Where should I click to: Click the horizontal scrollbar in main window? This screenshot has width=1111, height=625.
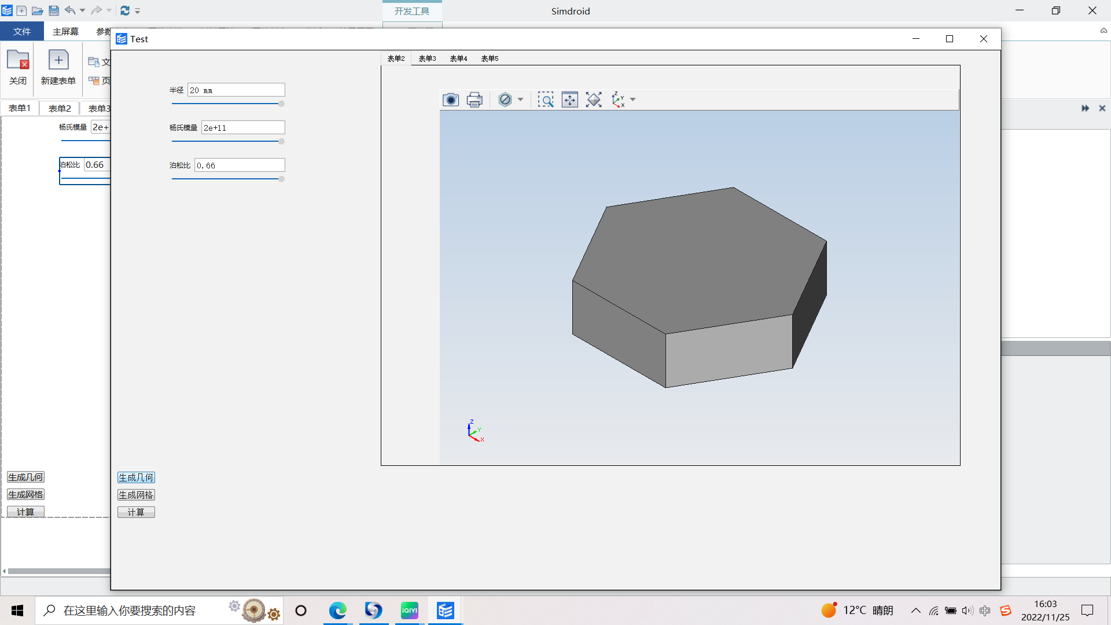(59, 571)
